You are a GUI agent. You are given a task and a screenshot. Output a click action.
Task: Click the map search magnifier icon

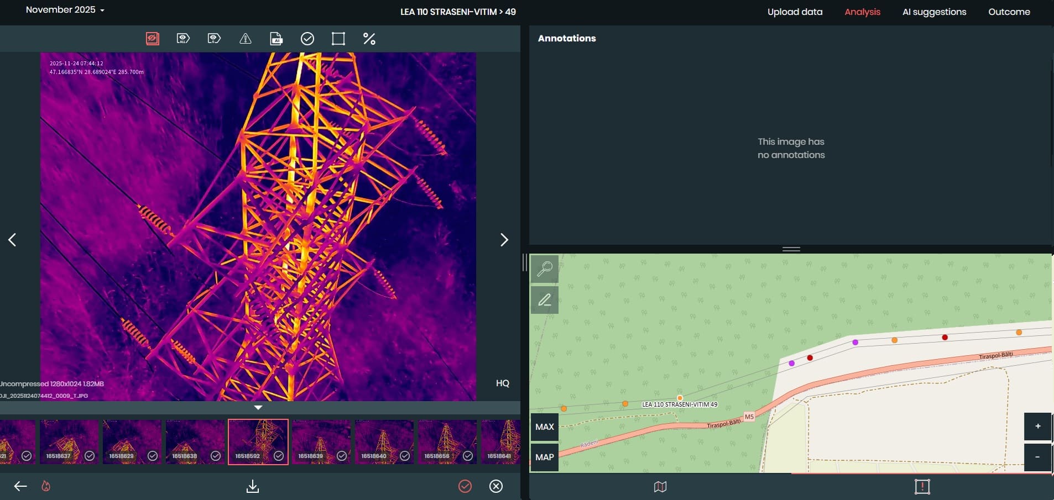(x=544, y=269)
